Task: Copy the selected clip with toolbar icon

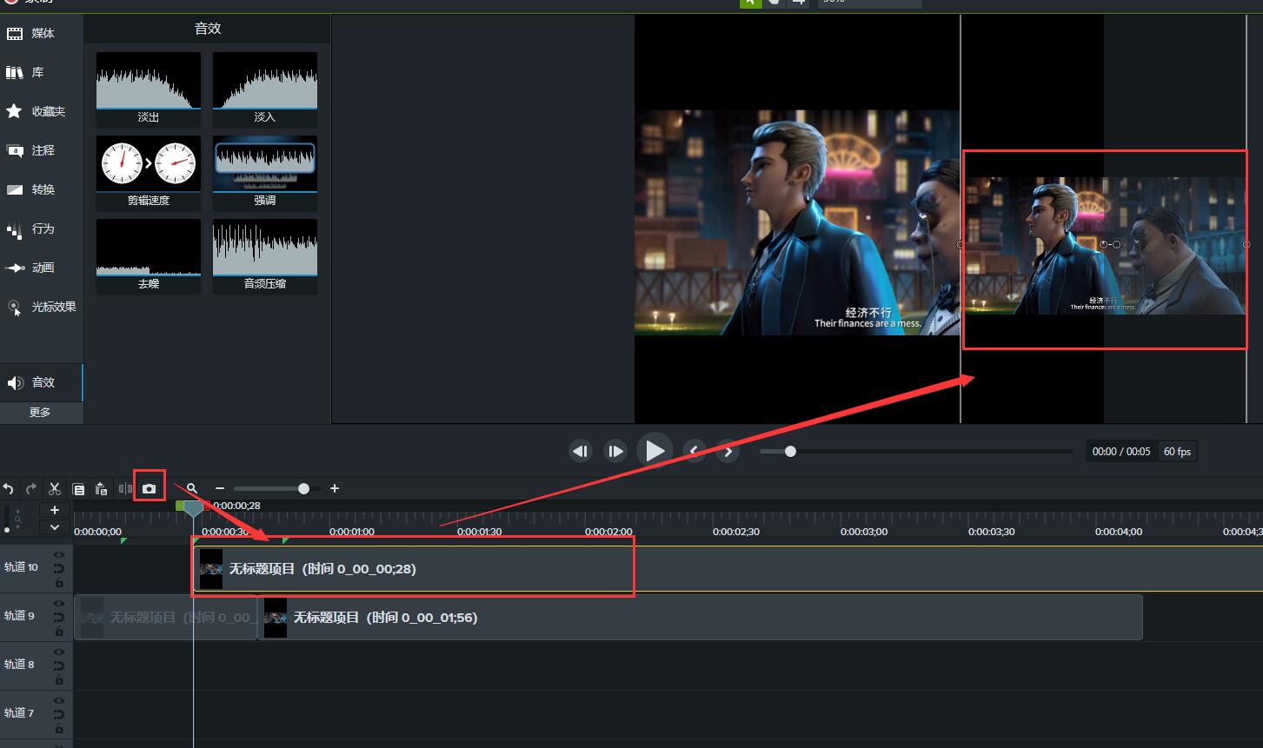Action: point(78,489)
